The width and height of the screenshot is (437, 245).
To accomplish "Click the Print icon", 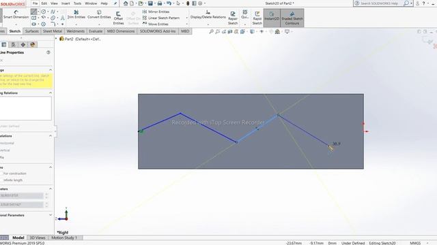I will coord(160,3).
